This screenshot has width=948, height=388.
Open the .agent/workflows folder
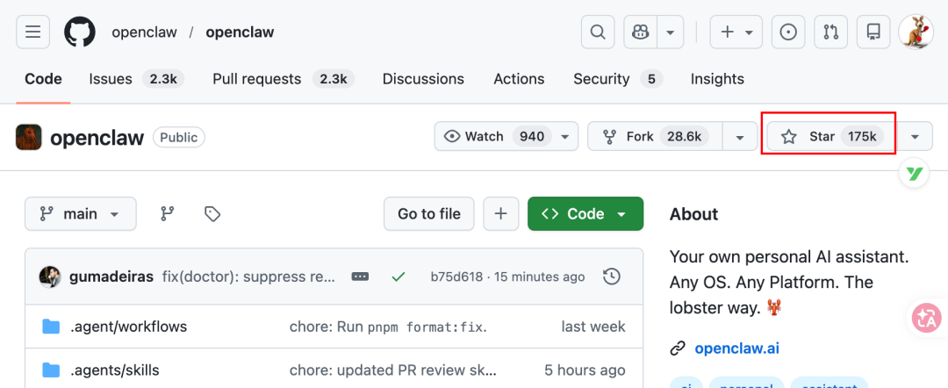128,327
